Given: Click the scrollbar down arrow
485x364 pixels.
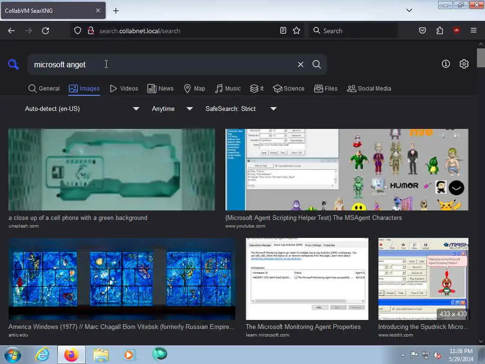Looking at the screenshot, I should 481,341.
